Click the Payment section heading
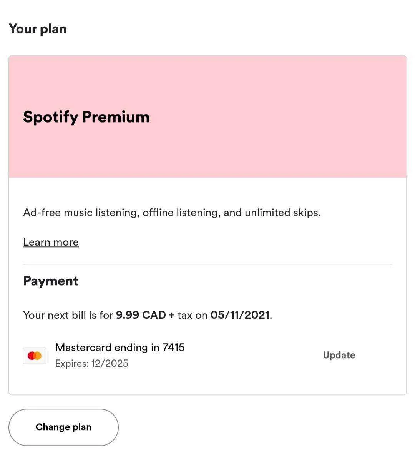415x454 pixels. pyautogui.click(x=51, y=281)
